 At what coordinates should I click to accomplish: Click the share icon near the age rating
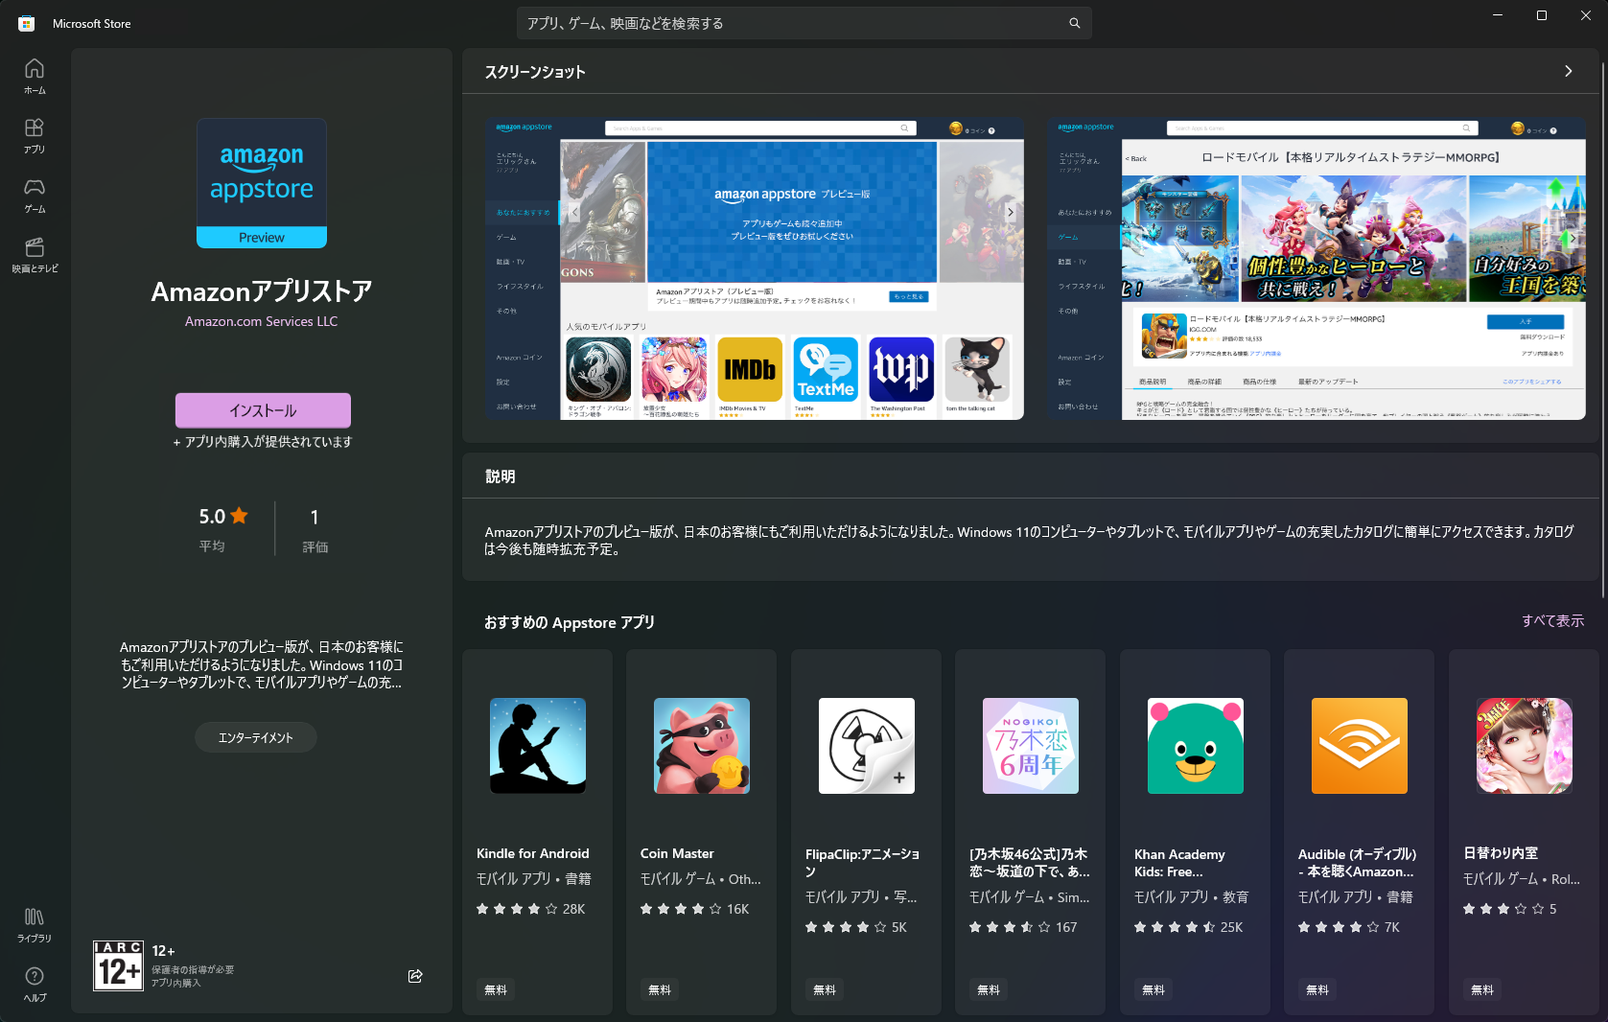(414, 975)
